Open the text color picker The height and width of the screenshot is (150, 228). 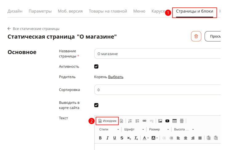click(145, 138)
